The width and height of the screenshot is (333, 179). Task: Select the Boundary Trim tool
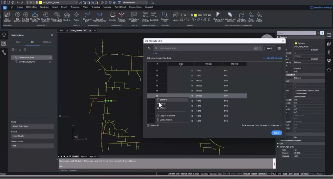[x=165, y=17]
